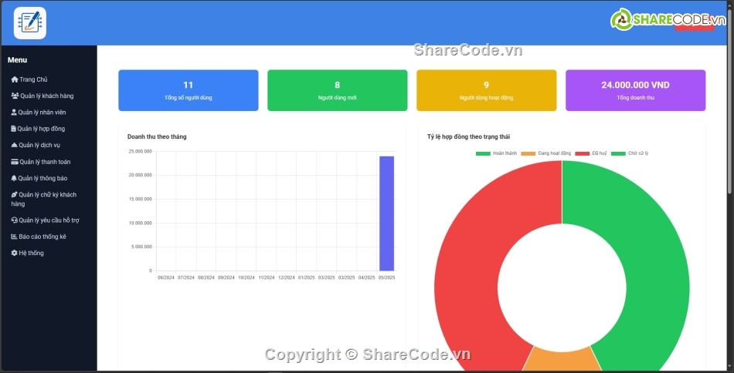This screenshot has height=373, width=734.
Task: Open Hệ thống settings menu item
Action: pos(28,253)
